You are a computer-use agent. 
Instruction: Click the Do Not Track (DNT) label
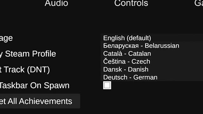25,70
